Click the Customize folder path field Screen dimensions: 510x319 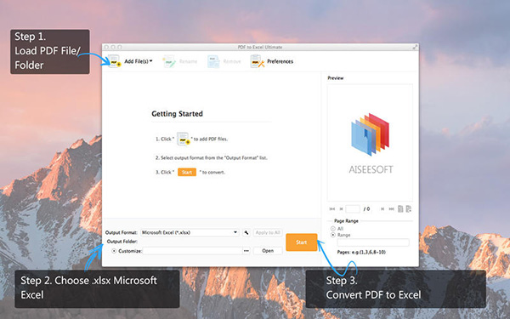(x=192, y=251)
